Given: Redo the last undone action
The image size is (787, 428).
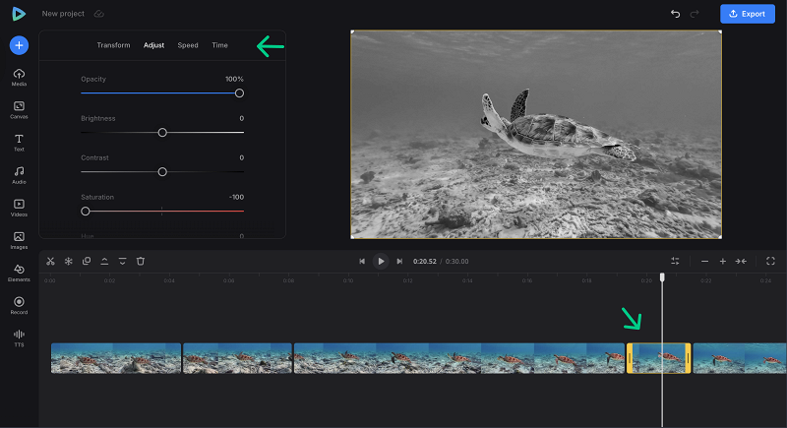Looking at the screenshot, I should (695, 14).
